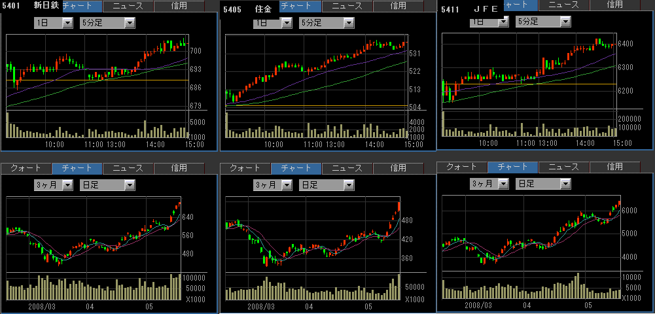Open 信用 tab in lower-right panel
Image resolution: width=655 pixels, height=314 pixels.
(615, 167)
